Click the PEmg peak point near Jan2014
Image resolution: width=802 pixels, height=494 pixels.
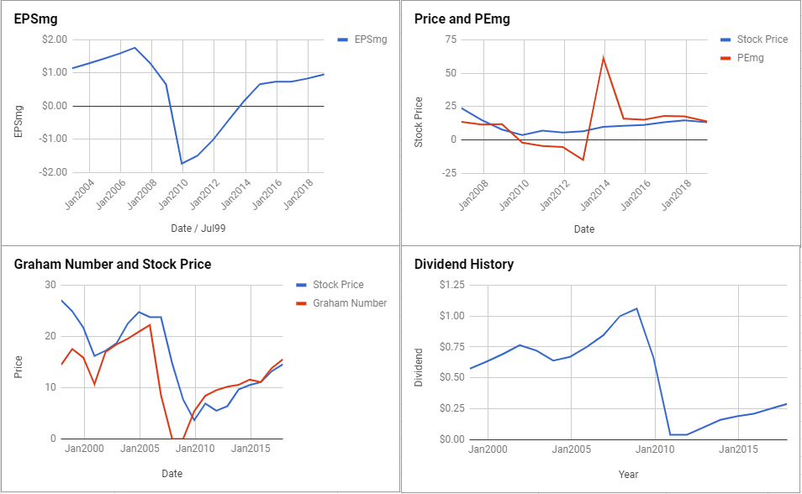(x=604, y=58)
